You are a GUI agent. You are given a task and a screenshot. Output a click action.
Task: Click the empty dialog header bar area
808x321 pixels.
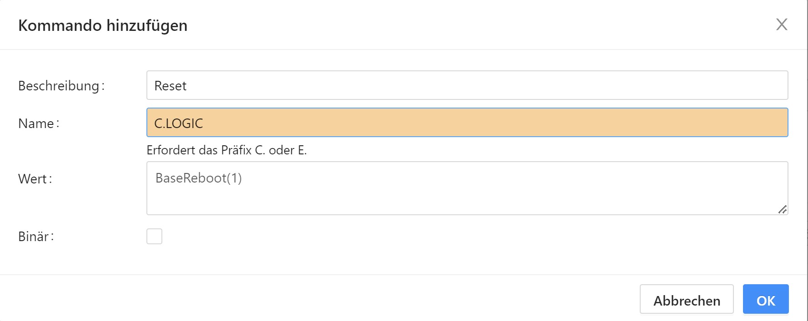click(x=455, y=25)
